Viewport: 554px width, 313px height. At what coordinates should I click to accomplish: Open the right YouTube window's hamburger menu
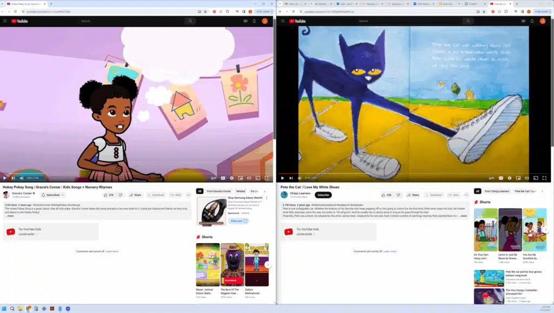pyautogui.click(x=282, y=21)
